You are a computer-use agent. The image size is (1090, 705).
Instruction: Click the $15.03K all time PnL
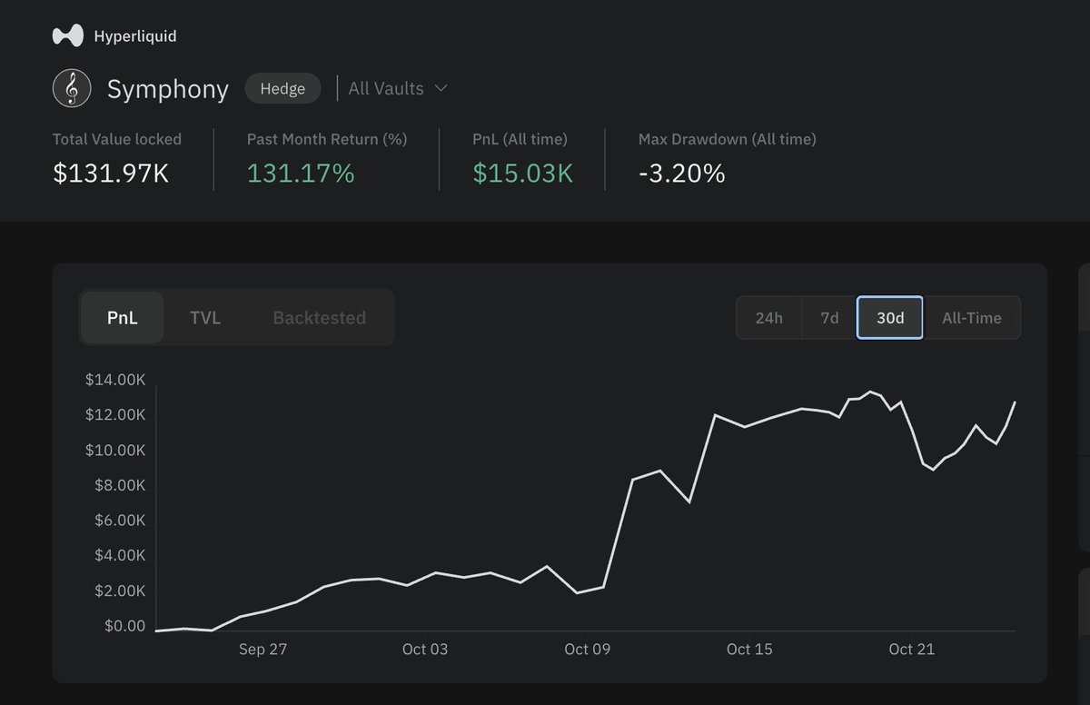[x=523, y=173]
